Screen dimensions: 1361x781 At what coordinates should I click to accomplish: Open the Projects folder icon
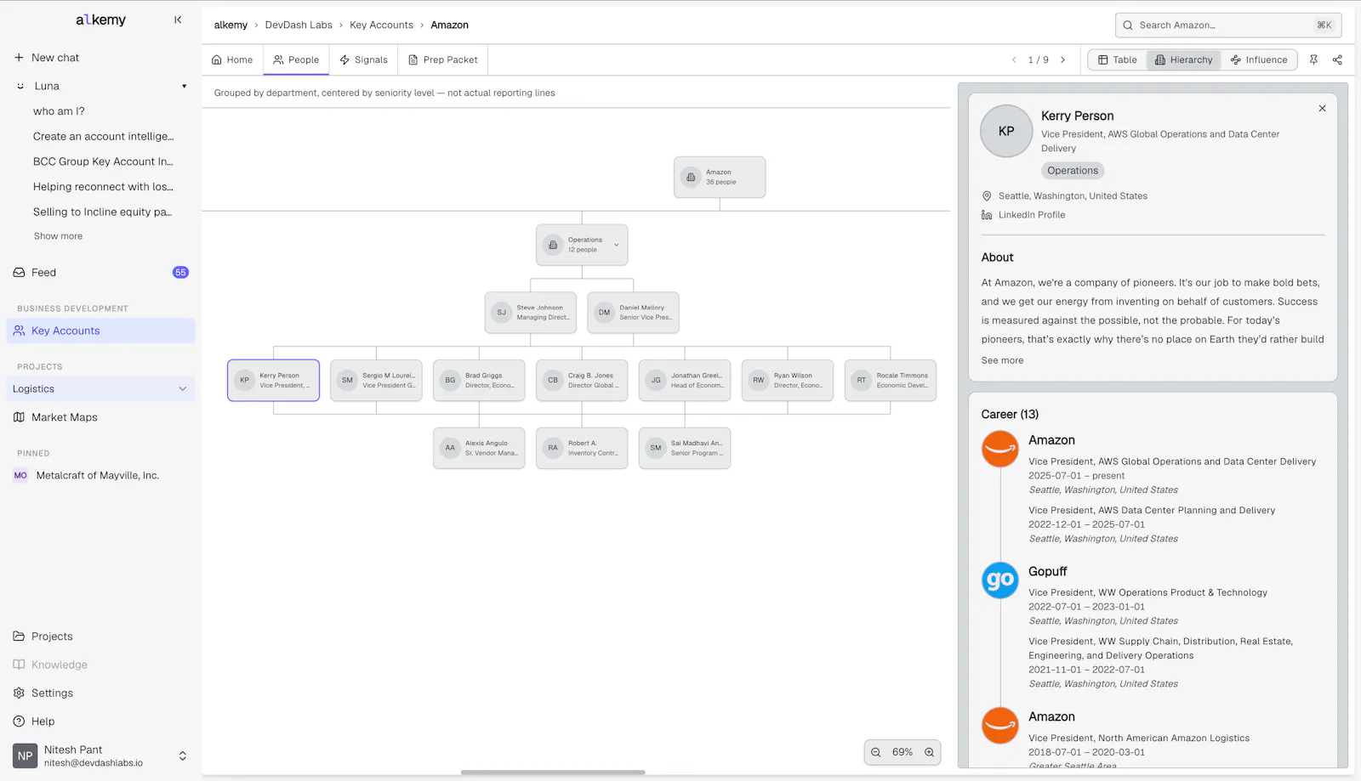pyautogui.click(x=19, y=637)
